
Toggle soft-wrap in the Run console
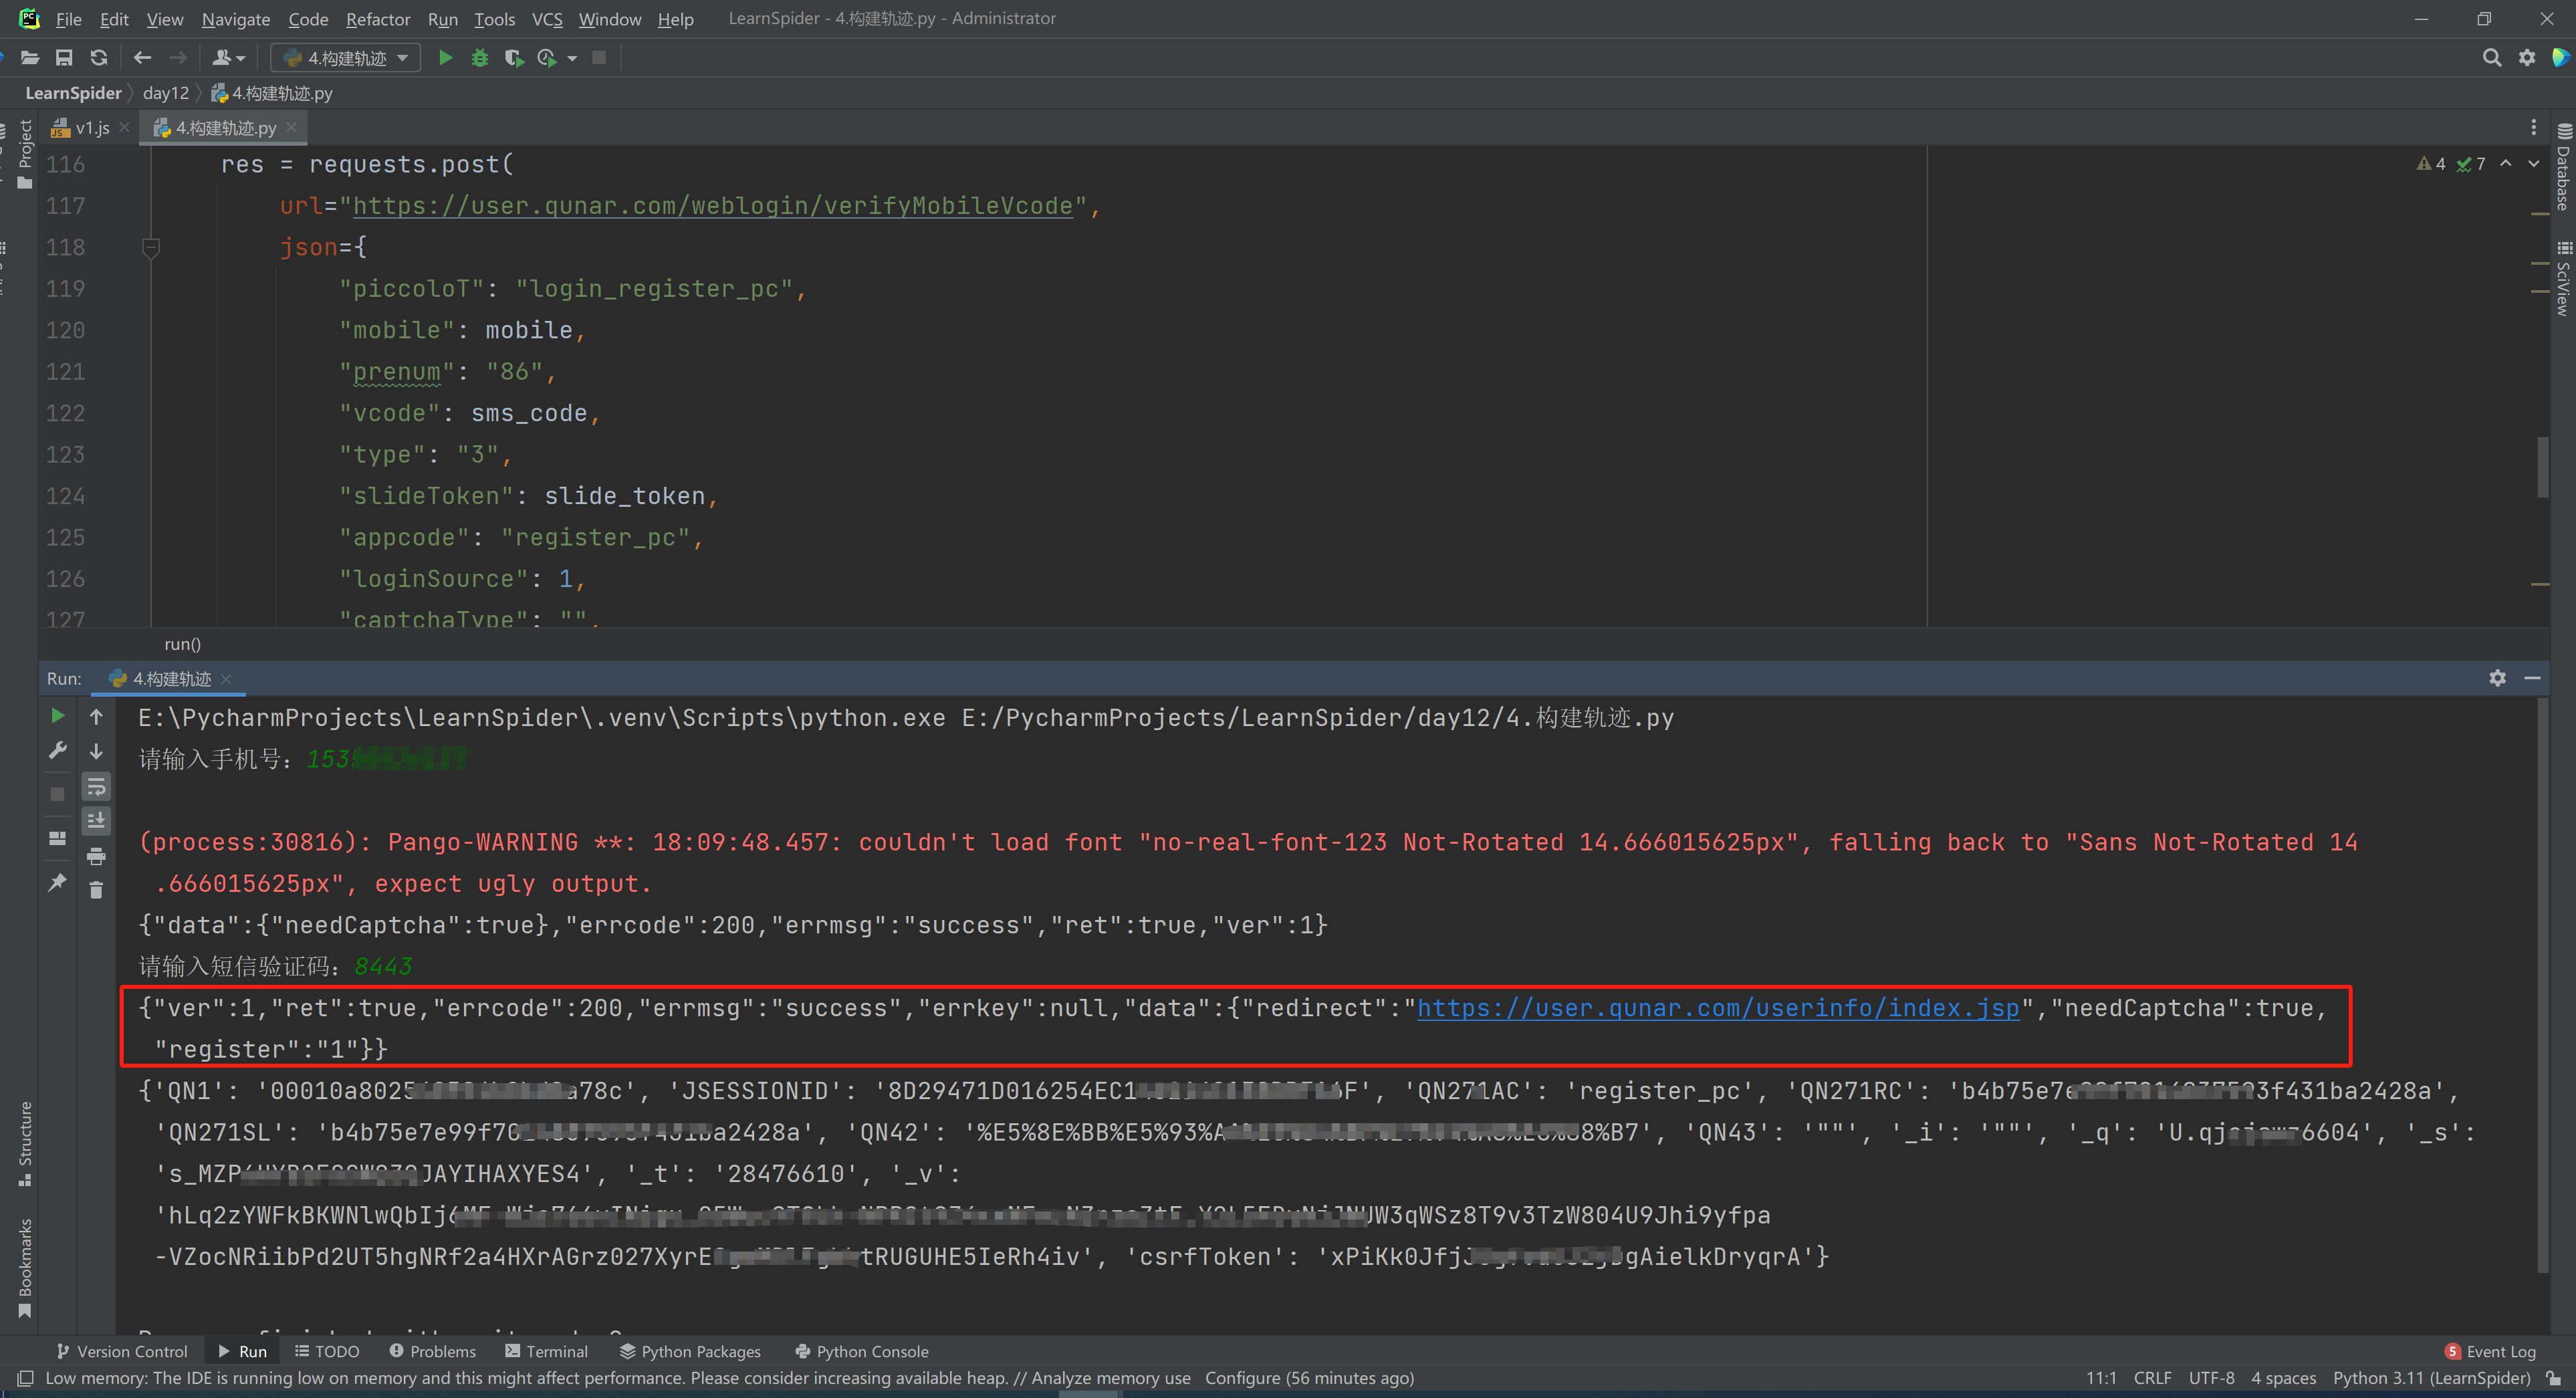coord(96,787)
